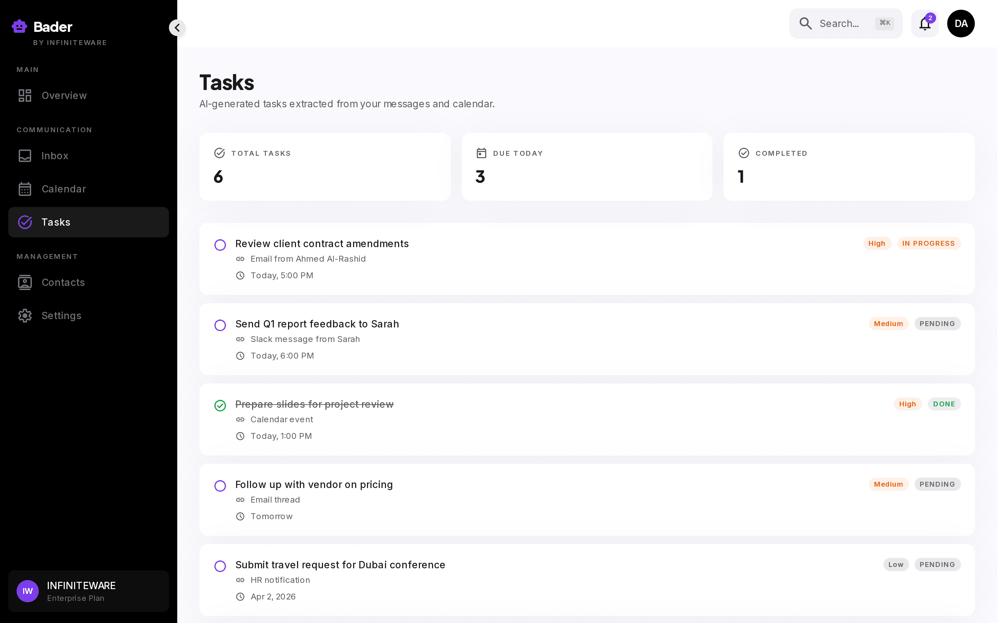Screen dimensions: 997x623
Task: Click the link icon beside HR notification
Action: [x=240, y=580]
